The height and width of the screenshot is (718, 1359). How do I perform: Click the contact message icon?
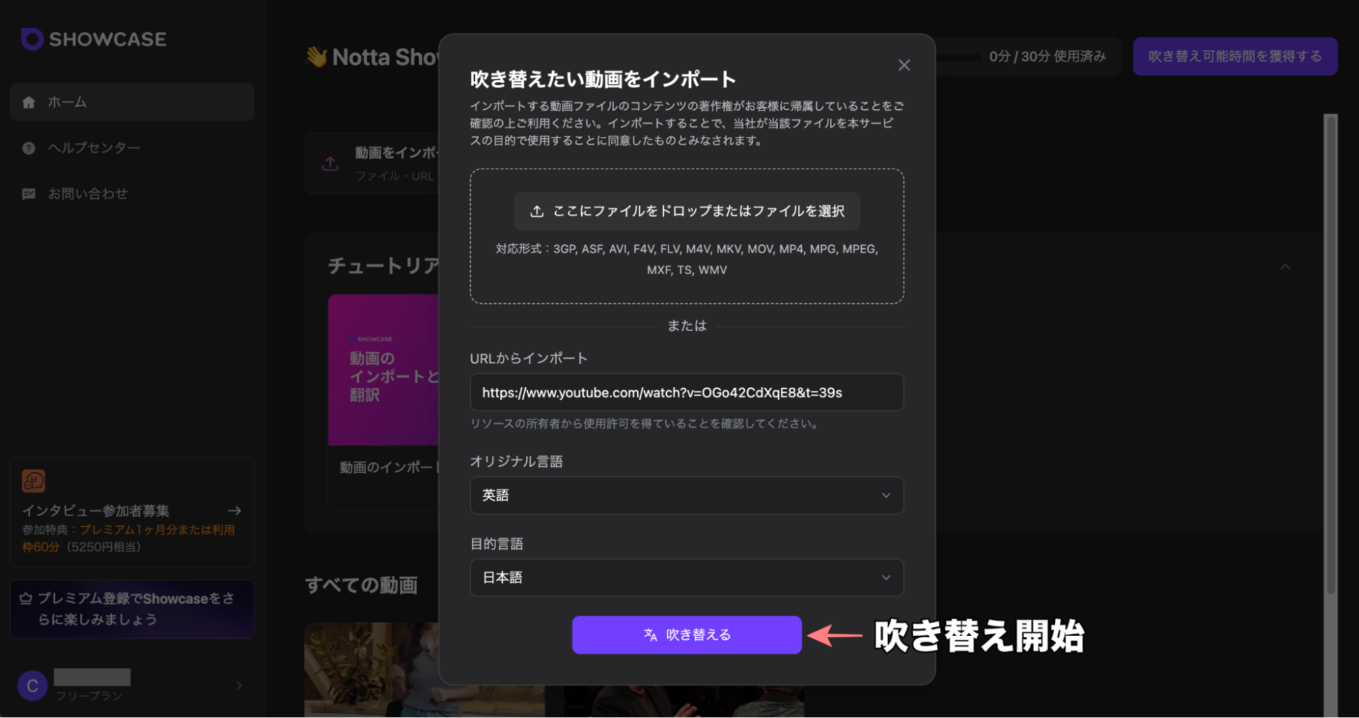29,194
